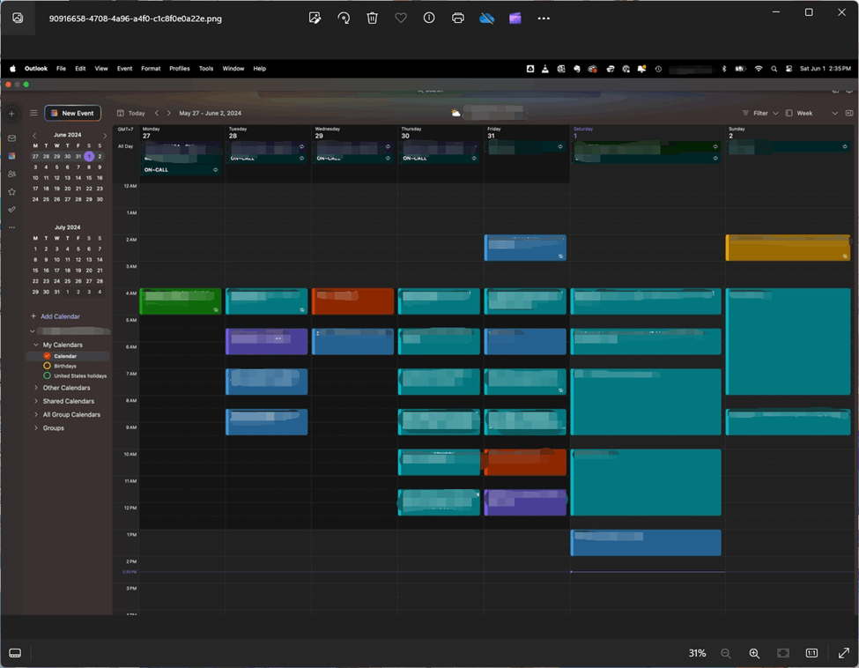The height and width of the screenshot is (668, 859).
Task: Open the Mail icon in Outlook sidebar
Action: click(11, 138)
